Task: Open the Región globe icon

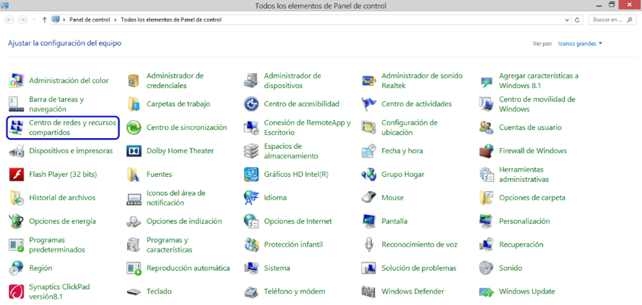Action: pos(16,268)
